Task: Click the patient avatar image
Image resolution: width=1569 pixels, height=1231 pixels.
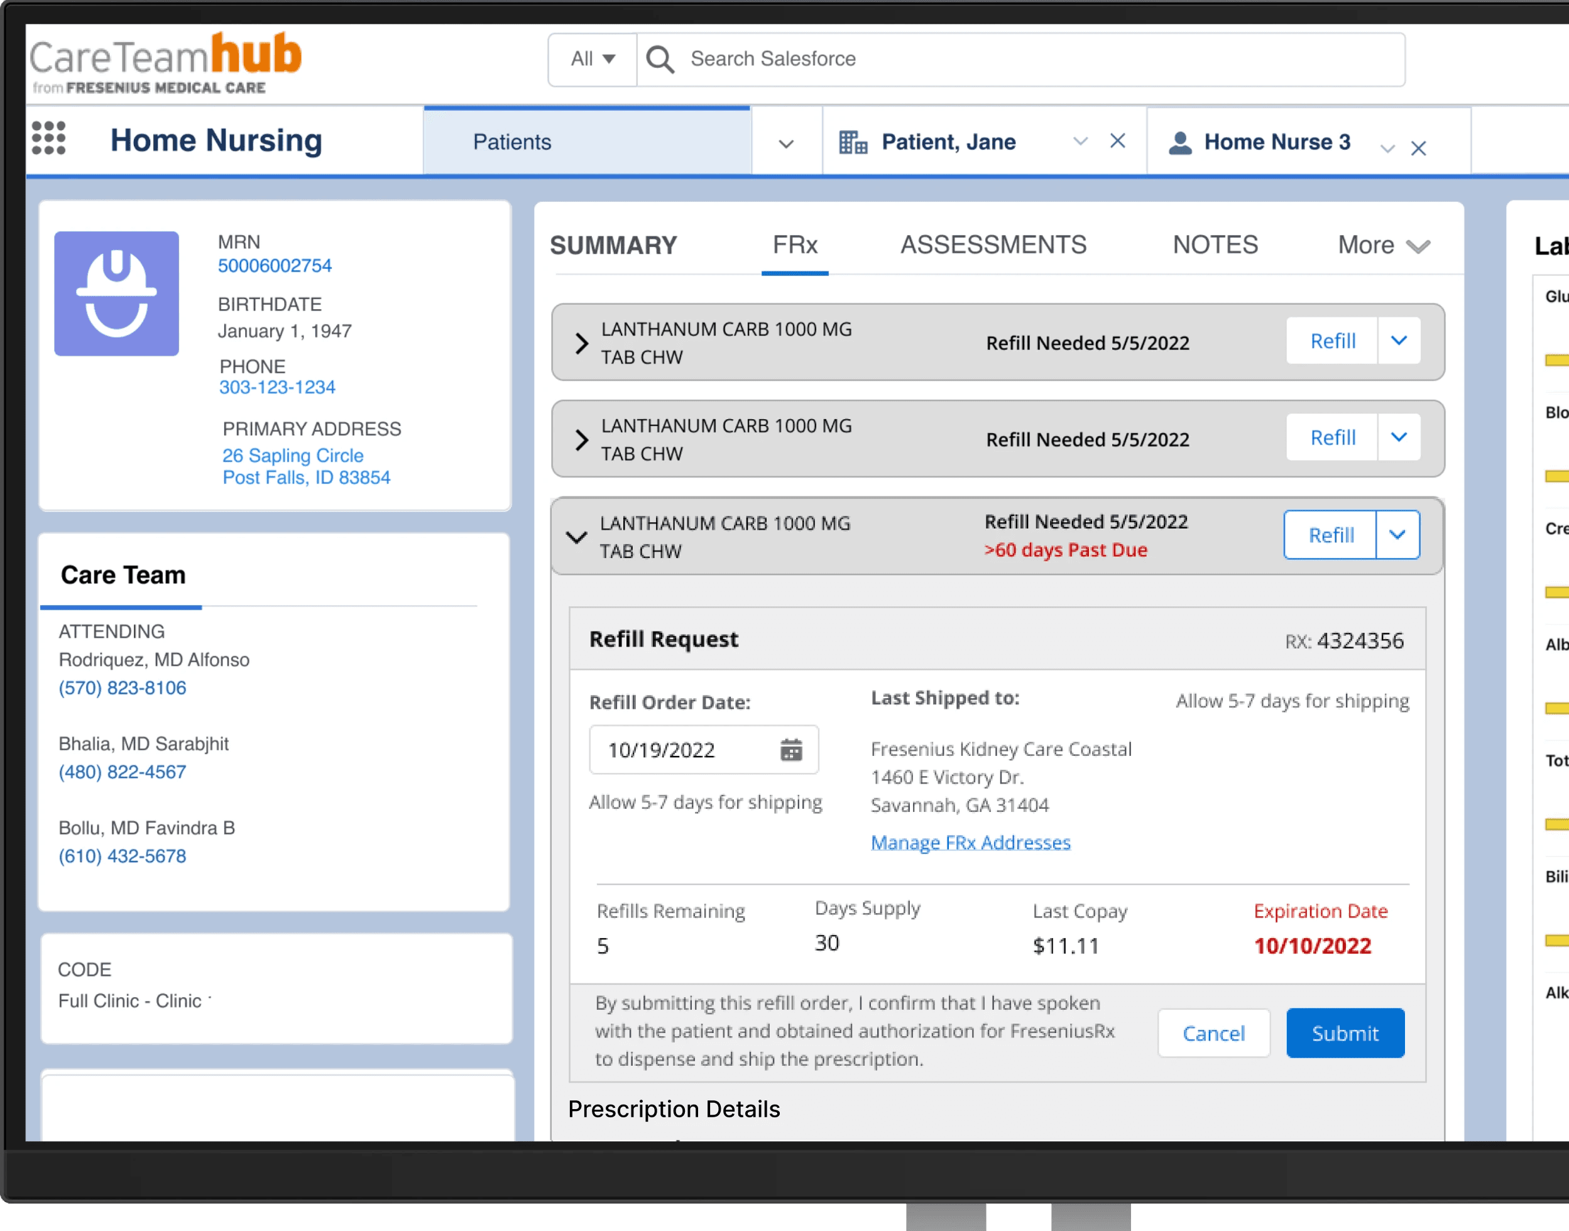Action: click(x=117, y=293)
